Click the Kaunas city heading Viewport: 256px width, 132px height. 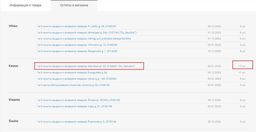[x=13, y=66]
